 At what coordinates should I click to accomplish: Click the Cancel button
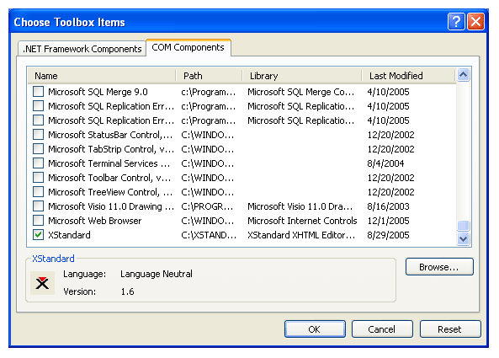(x=382, y=329)
